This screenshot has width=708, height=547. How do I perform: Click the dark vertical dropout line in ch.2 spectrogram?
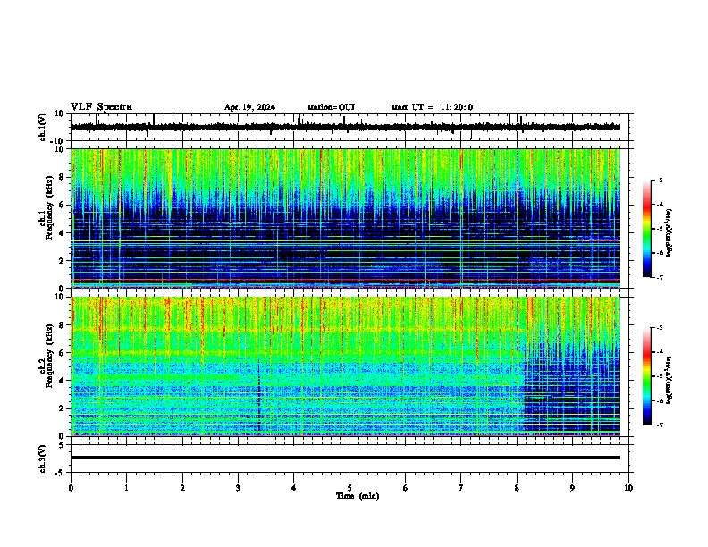pyautogui.click(x=259, y=397)
